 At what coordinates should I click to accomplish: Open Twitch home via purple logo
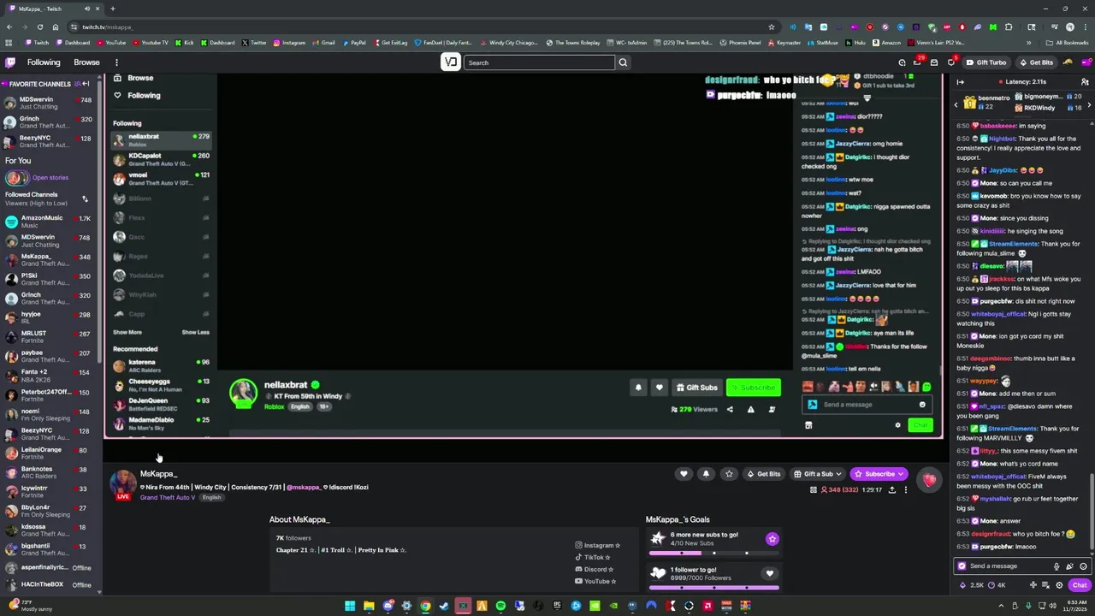click(x=10, y=62)
